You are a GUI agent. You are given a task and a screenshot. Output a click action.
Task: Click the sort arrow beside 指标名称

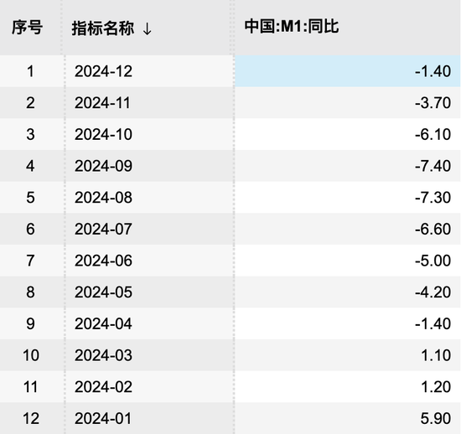[x=147, y=28]
